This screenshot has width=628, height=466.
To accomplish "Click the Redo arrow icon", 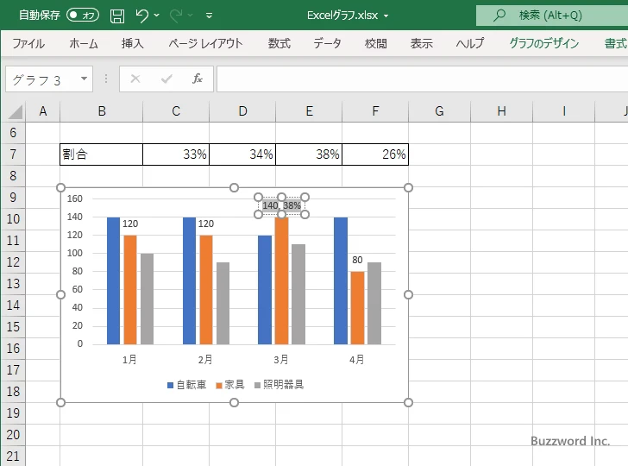I will coord(176,16).
